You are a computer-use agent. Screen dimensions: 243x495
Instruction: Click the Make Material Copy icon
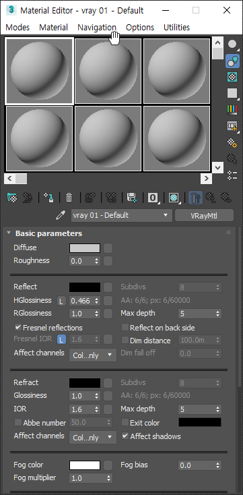coord(90,198)
